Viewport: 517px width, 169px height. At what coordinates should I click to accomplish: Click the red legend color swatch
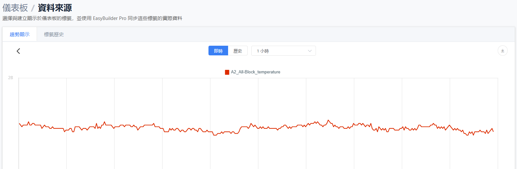[x=227, y=72]
